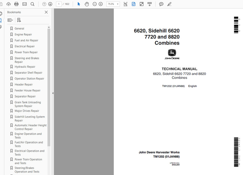Viewport: 243px width, 175px height.
Task: Jump to Hydraulic Repair bookmark
Action: 25,67
